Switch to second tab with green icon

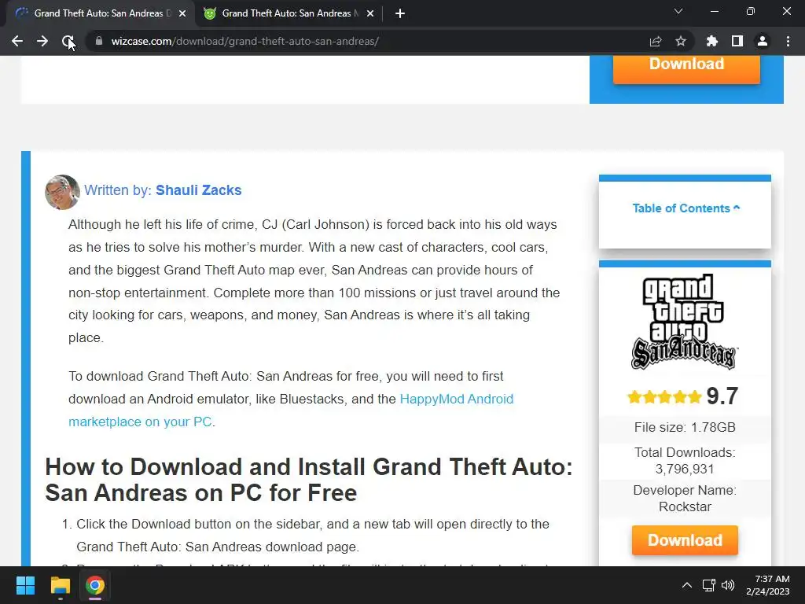[288, 13]
